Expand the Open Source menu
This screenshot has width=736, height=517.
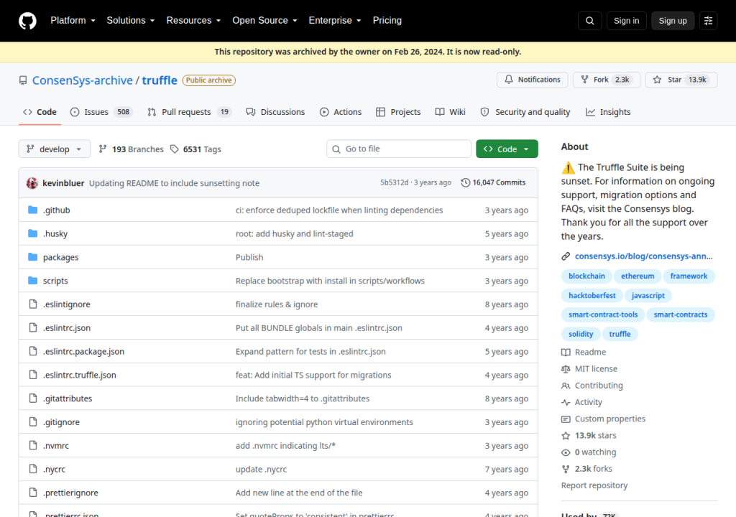(264, 21)
